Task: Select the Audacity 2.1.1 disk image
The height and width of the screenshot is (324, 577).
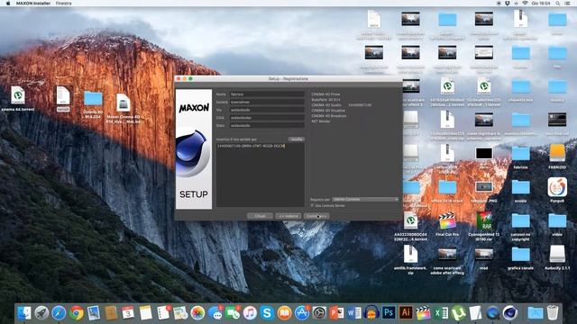Action: [x=557, y=254]
